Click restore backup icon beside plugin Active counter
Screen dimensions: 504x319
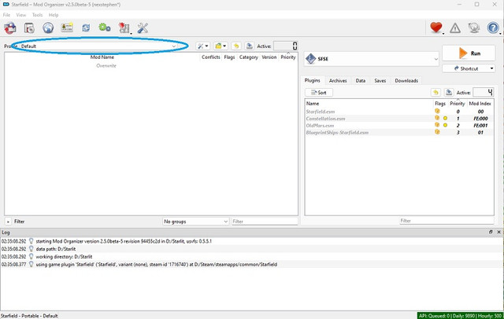coord(435,93)
